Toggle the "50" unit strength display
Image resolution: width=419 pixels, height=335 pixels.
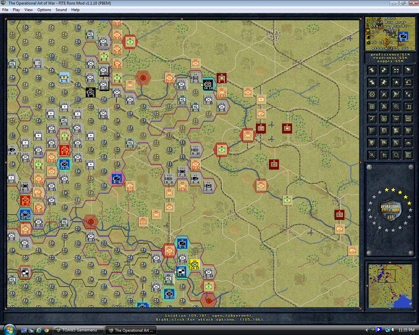(x=396, y=119)
